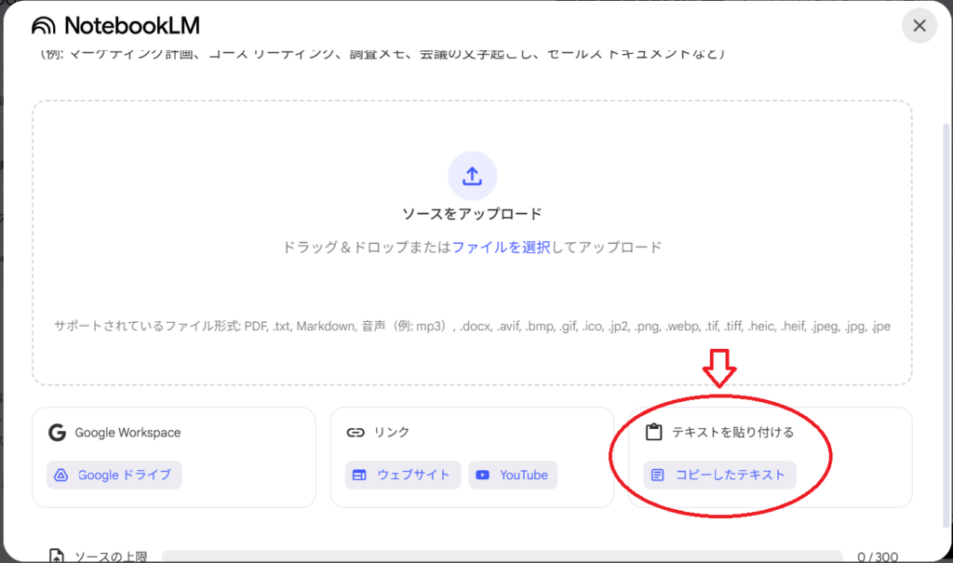
Task: Click the clipboard paste icon
Action: tap(653, 433)
